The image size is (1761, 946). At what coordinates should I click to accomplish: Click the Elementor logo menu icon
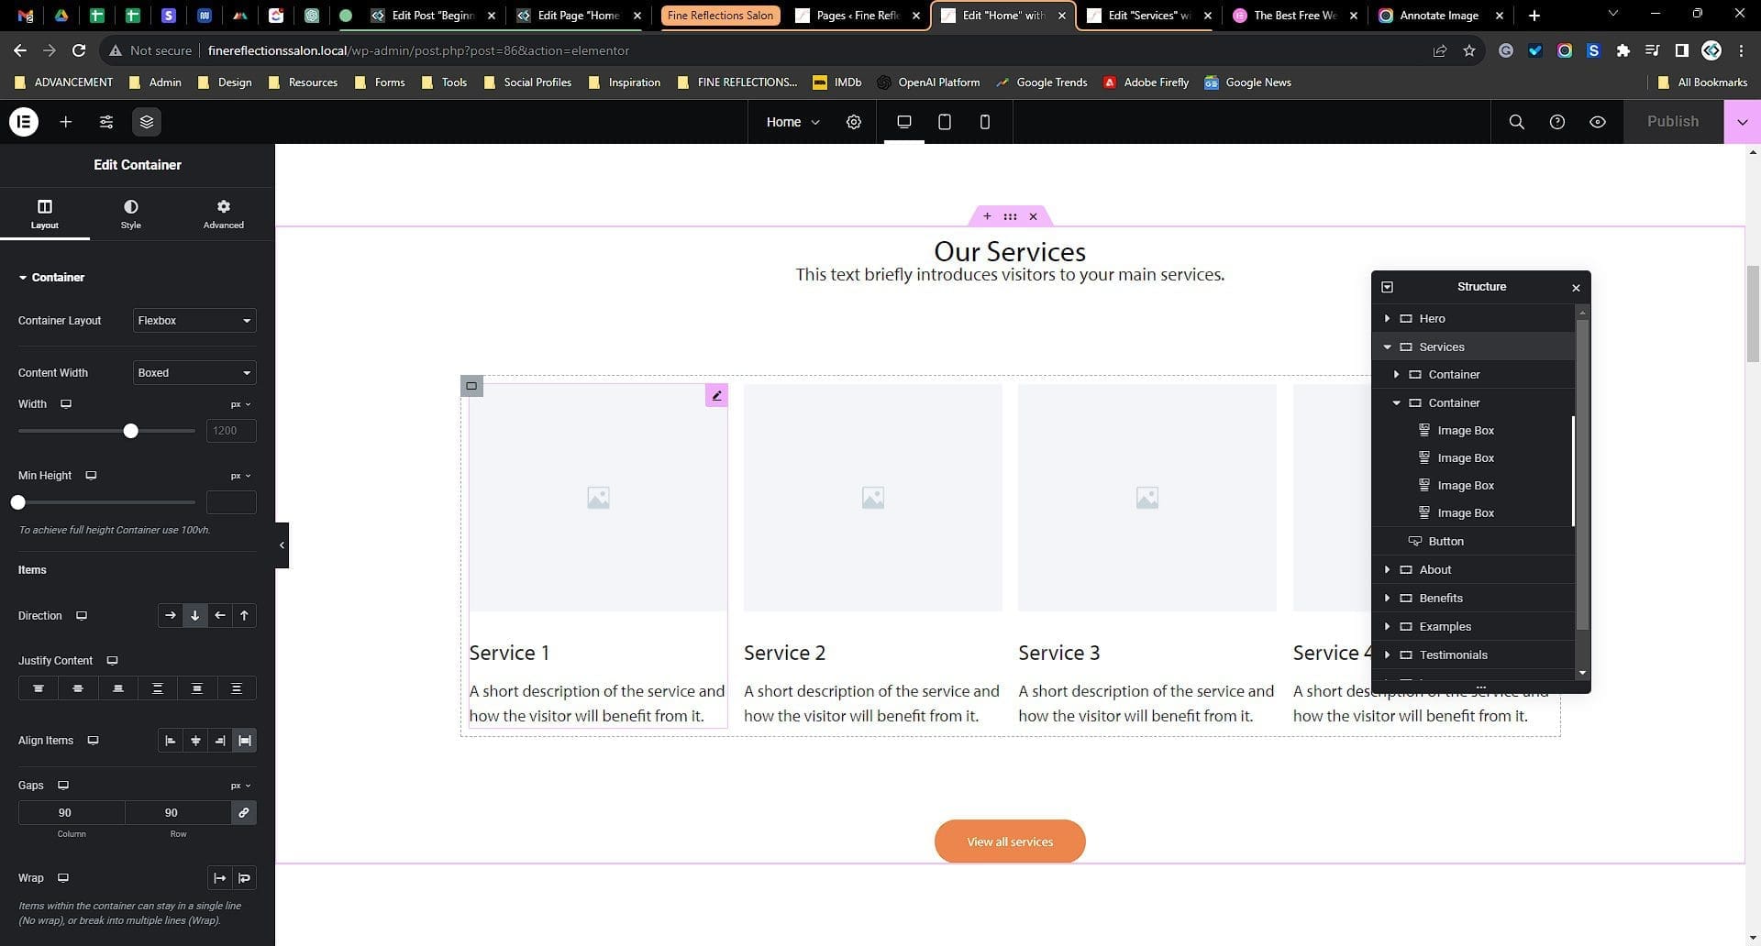pyautogui.click(x=24, y=122)
